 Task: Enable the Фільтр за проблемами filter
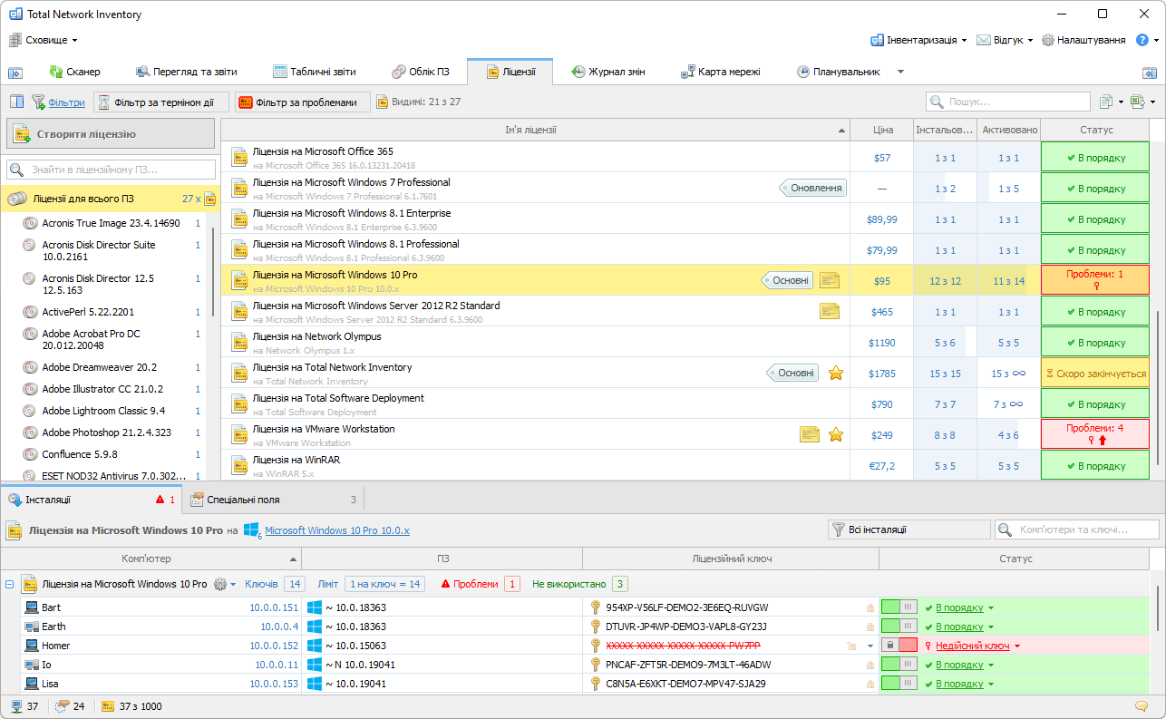pos(303,102)
